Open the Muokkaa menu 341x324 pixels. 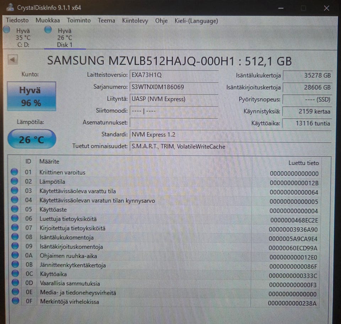[x=48, y=21]
